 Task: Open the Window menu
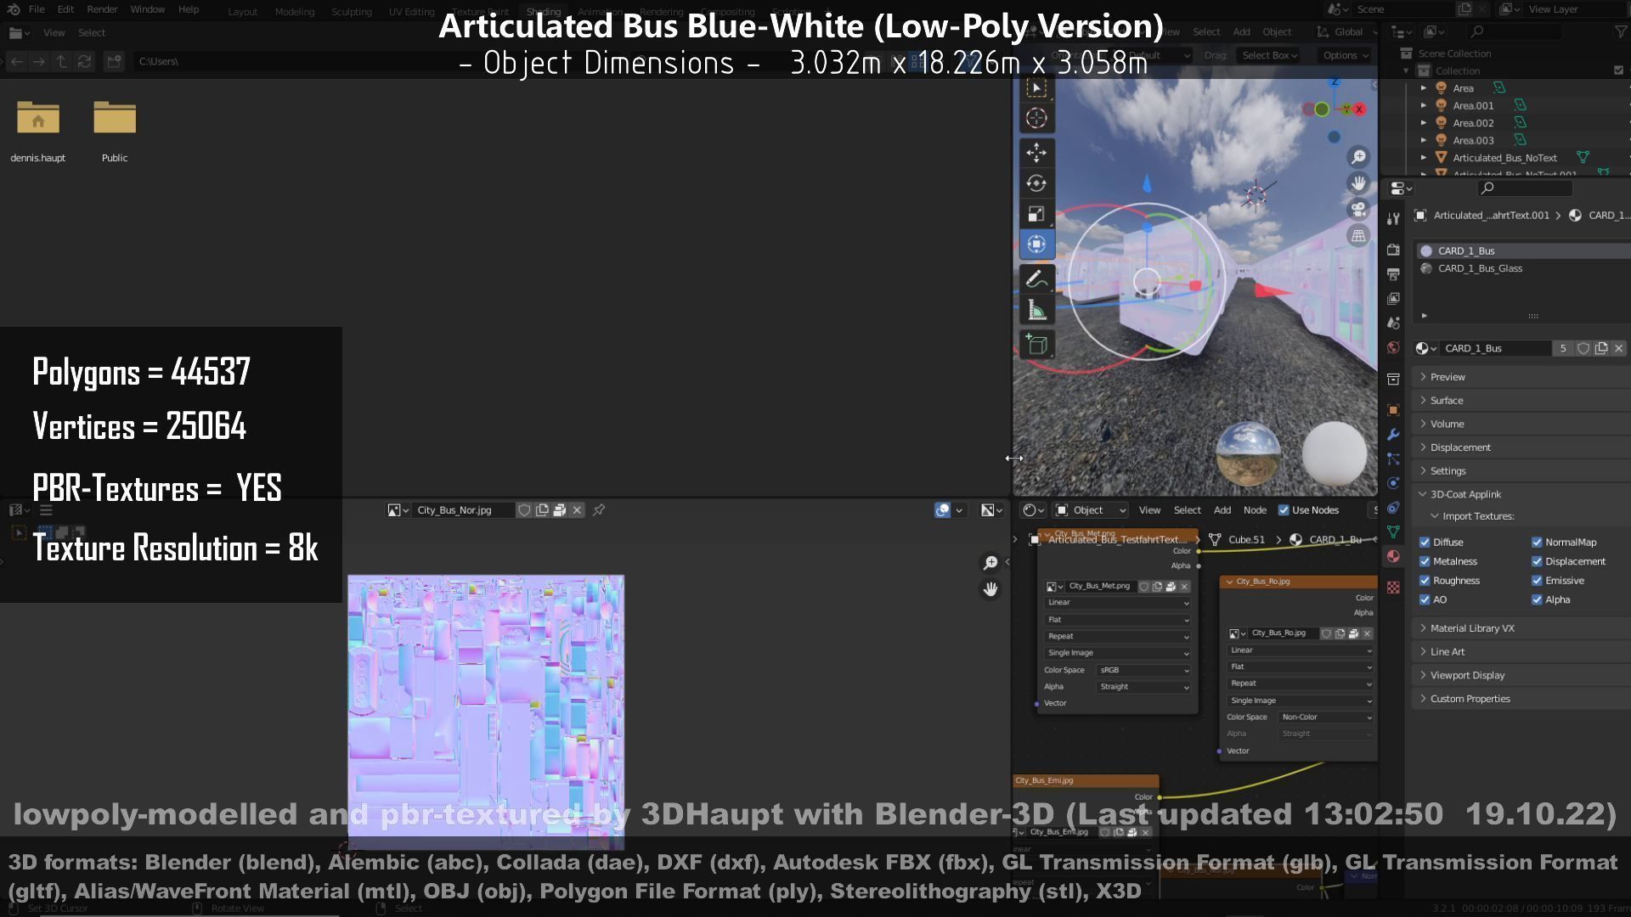click(x=148, y=9)
